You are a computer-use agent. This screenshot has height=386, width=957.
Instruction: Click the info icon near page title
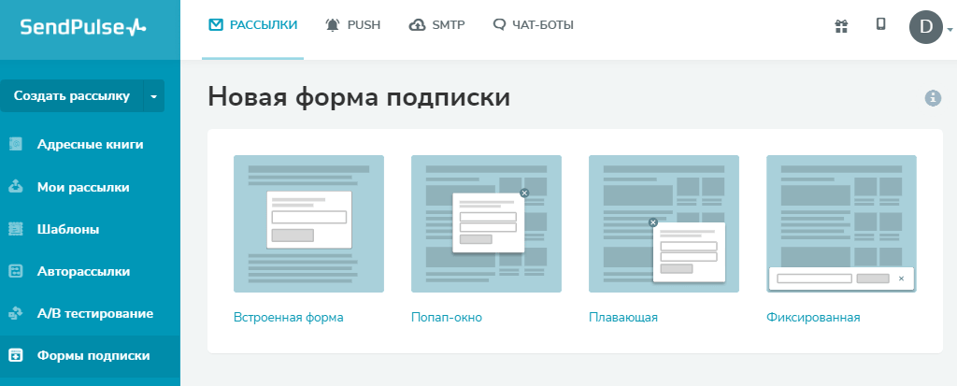point(933,98)
